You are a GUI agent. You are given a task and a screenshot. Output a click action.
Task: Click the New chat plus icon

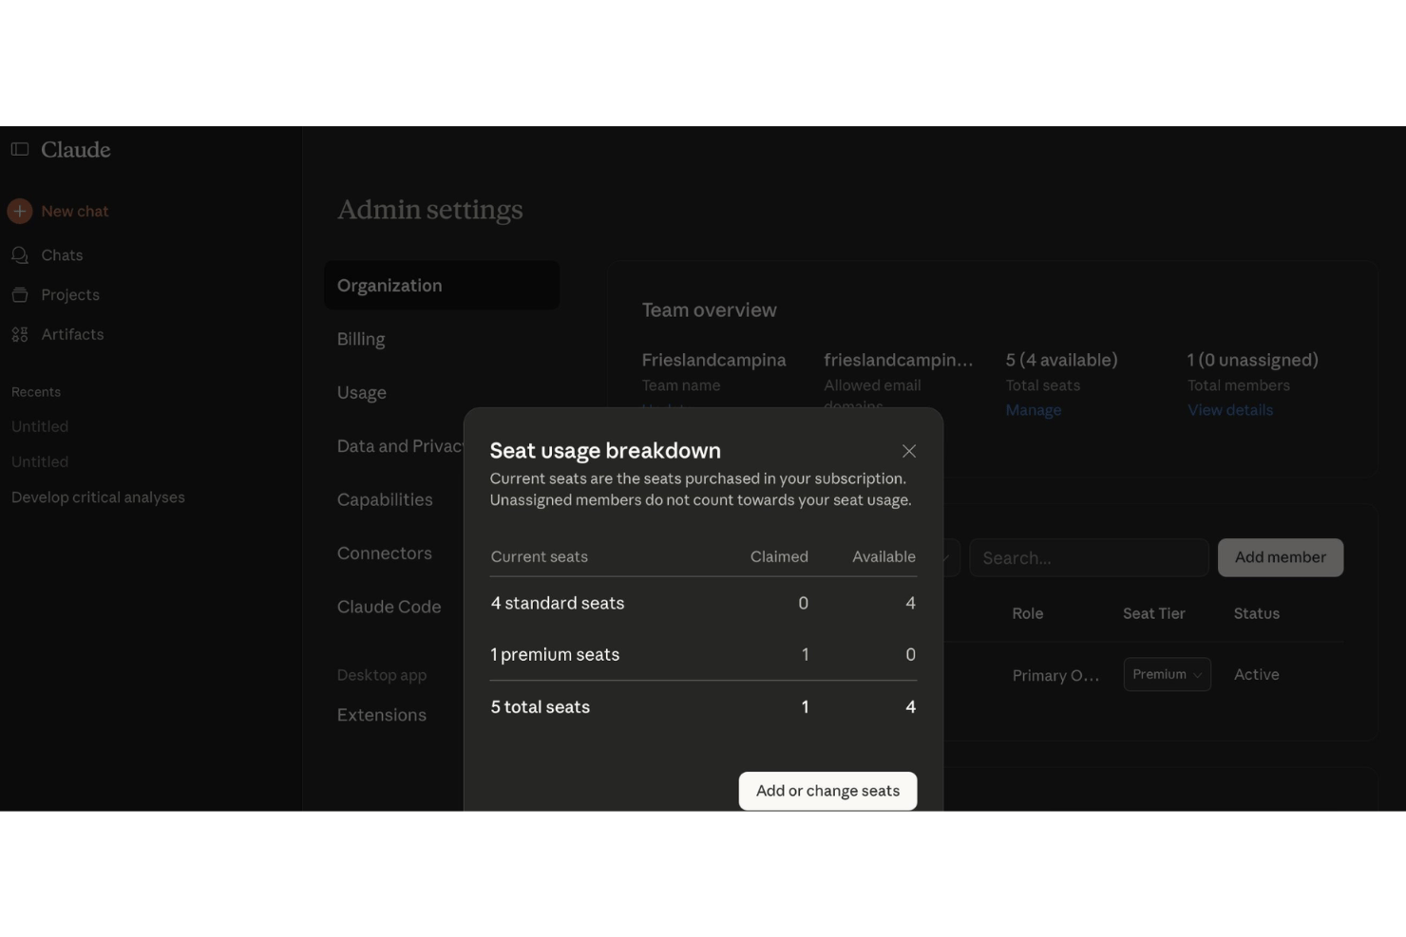20,211
